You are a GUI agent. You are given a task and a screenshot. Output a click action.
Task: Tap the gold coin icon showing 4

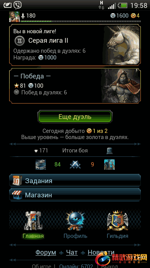pos(133,16)
